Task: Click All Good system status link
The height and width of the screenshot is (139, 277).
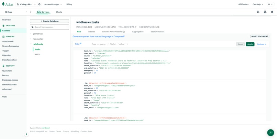Action: pos(46,128)
